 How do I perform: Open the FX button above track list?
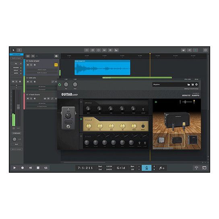tap(33, 56)
